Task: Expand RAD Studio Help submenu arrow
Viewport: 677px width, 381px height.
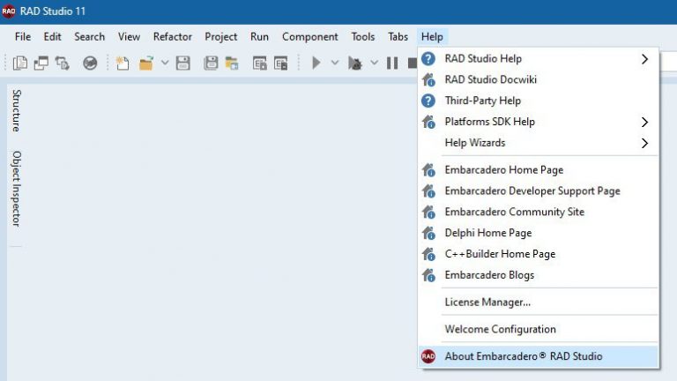Action: tap(644, 59)
